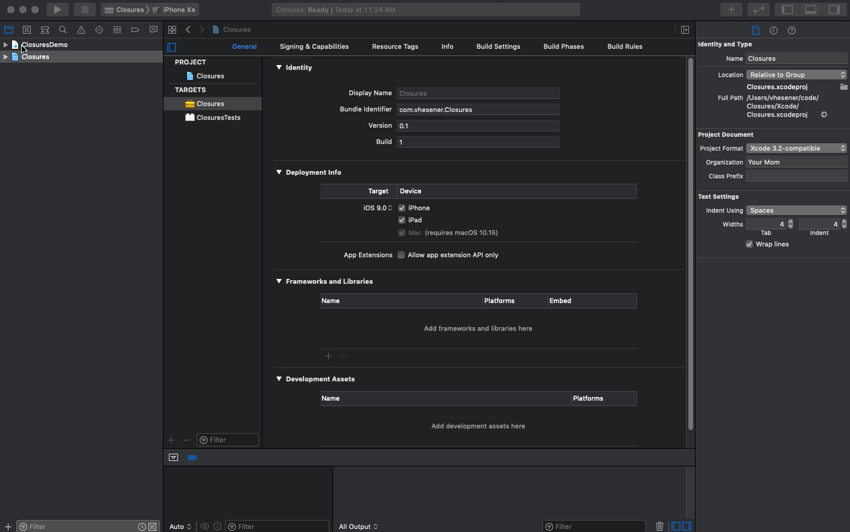Screen dimensions: 850x532
Task: Click the Bundle Identifier field
Action: (x=478, y=110)
